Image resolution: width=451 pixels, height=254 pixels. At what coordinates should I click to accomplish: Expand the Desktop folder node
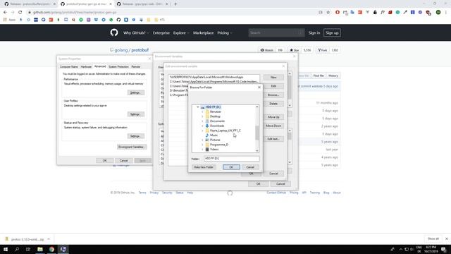[x=202, y=116]
